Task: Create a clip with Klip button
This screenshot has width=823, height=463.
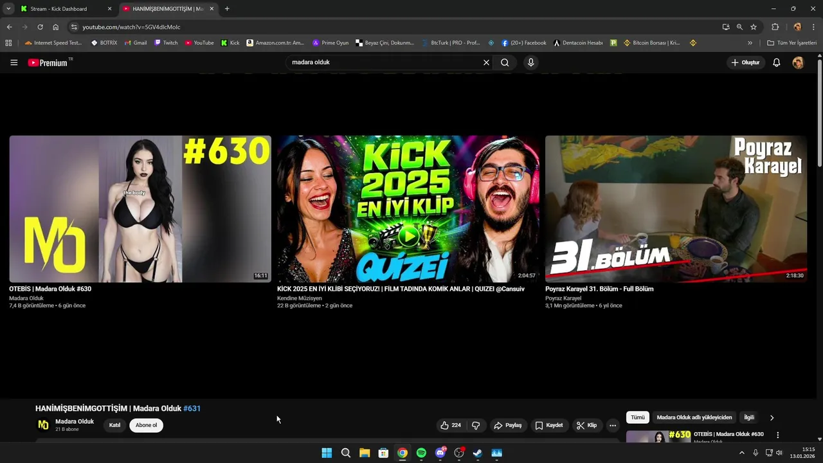Action: 586,425
